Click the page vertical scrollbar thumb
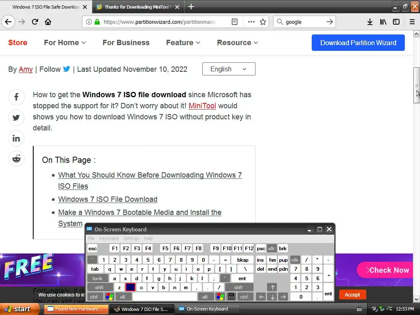420x315 pixels. (417, 85)
